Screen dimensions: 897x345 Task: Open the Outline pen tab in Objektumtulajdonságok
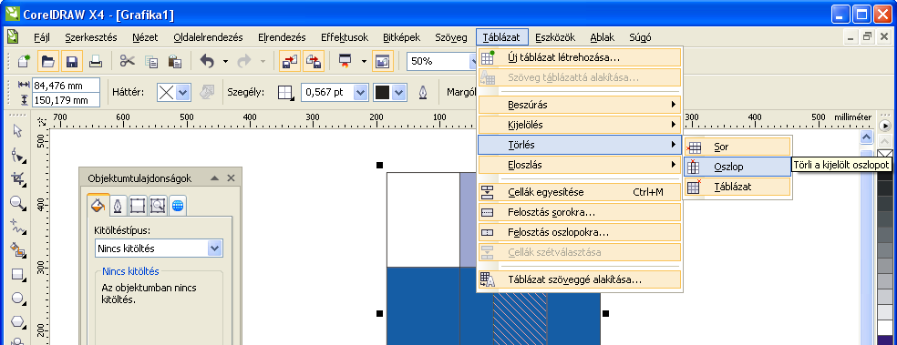[x=118, y=206]
